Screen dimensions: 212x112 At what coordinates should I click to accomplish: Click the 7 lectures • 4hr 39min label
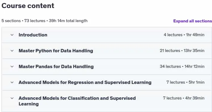tap(184, 98)
